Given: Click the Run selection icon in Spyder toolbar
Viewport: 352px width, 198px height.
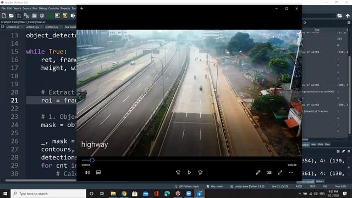Looking at the screenshot, I should [x=73, y=16].
